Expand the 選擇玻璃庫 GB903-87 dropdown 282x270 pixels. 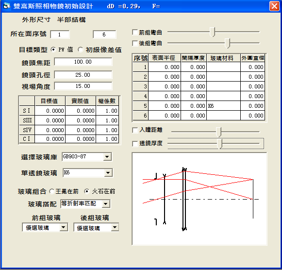[107, 157]
